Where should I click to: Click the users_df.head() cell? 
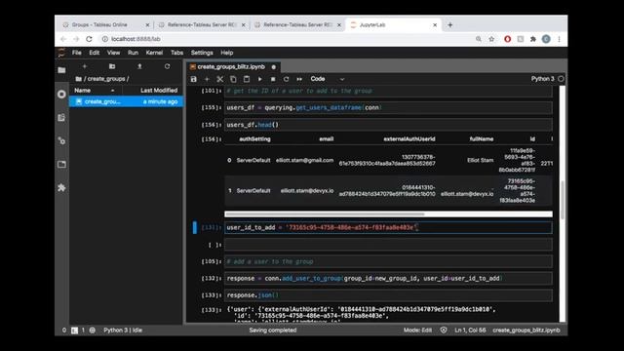(x=388, y=125)
